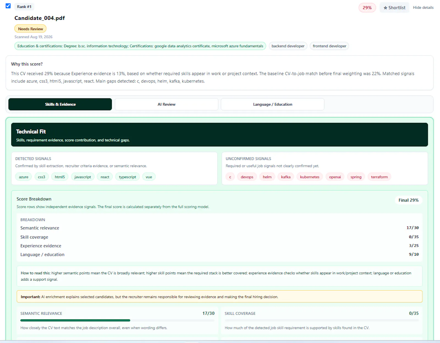440x343 pixels.
Task: Click the kafka unconfirmed signal chip
Action: coord(286,177)
